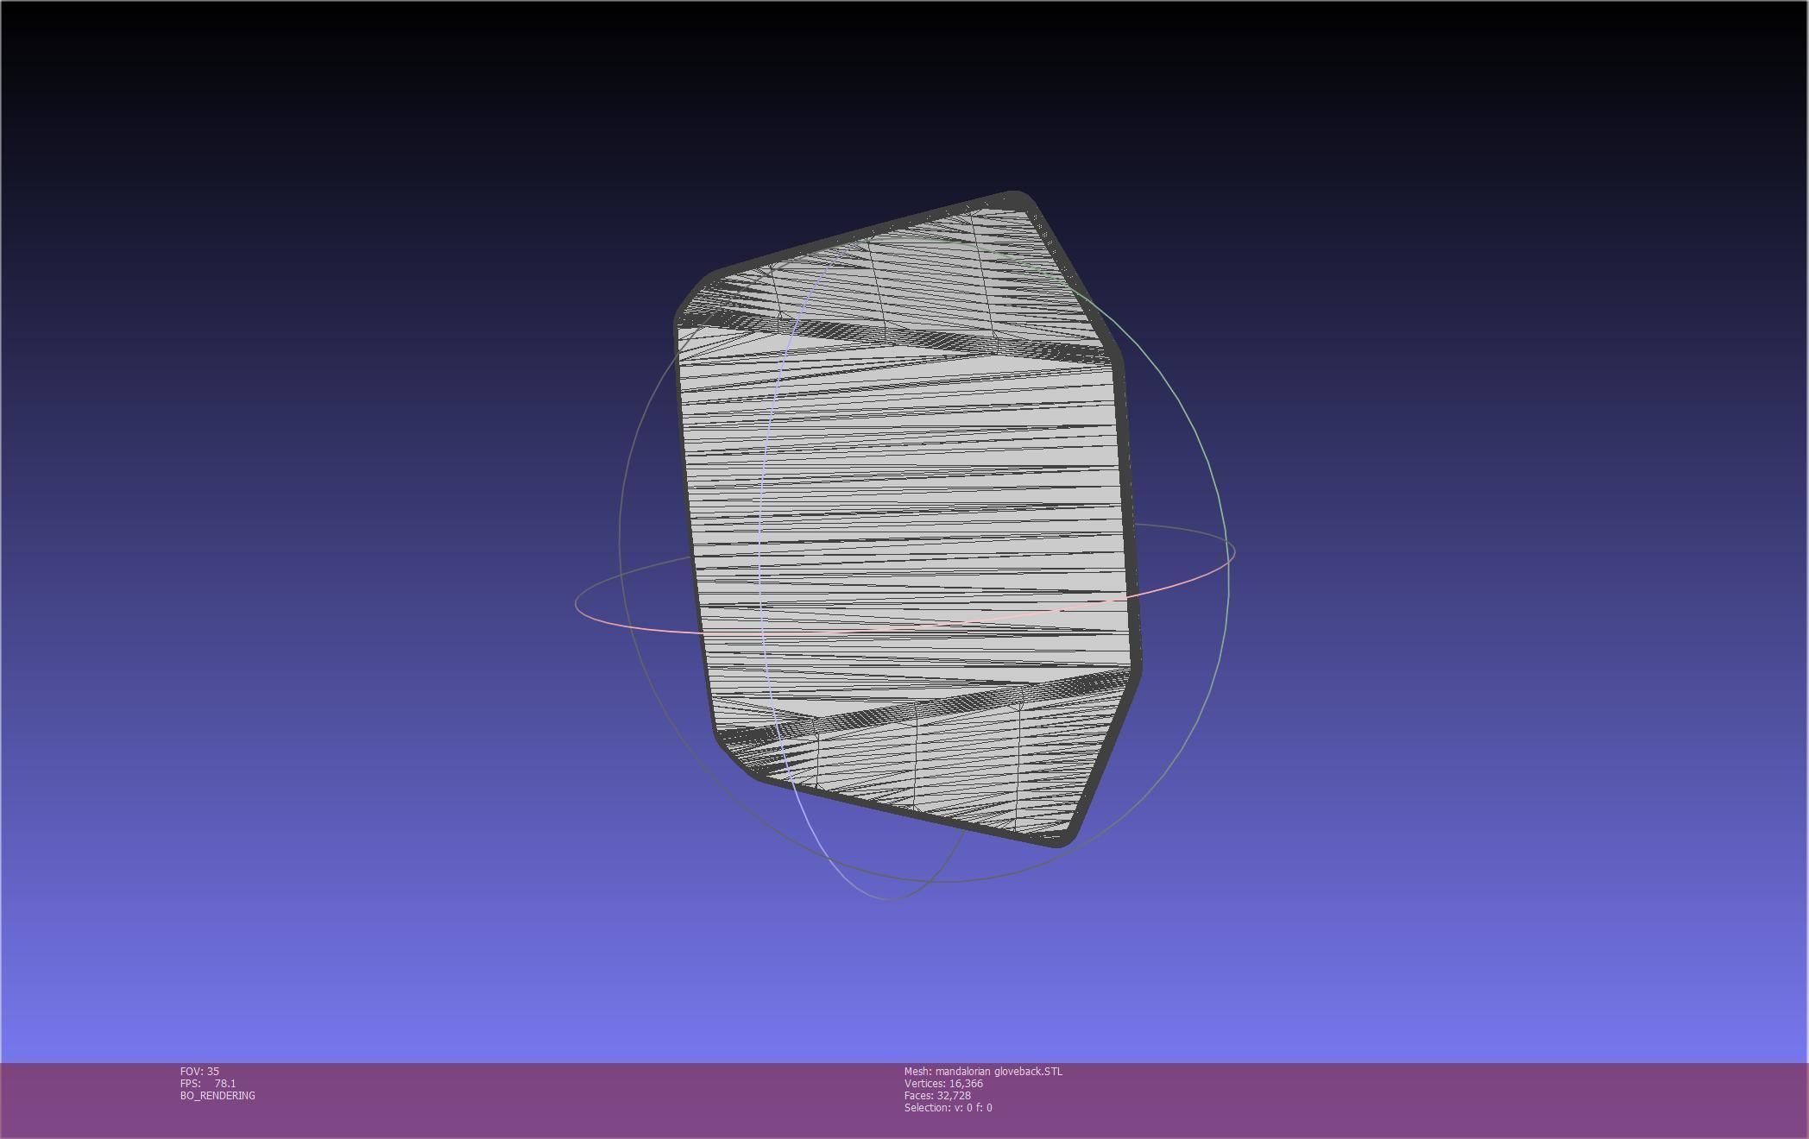Click the 'FPS: 78.1' readout
The width and height of the screenshot is (1809, 1139).
(208, 1083)
